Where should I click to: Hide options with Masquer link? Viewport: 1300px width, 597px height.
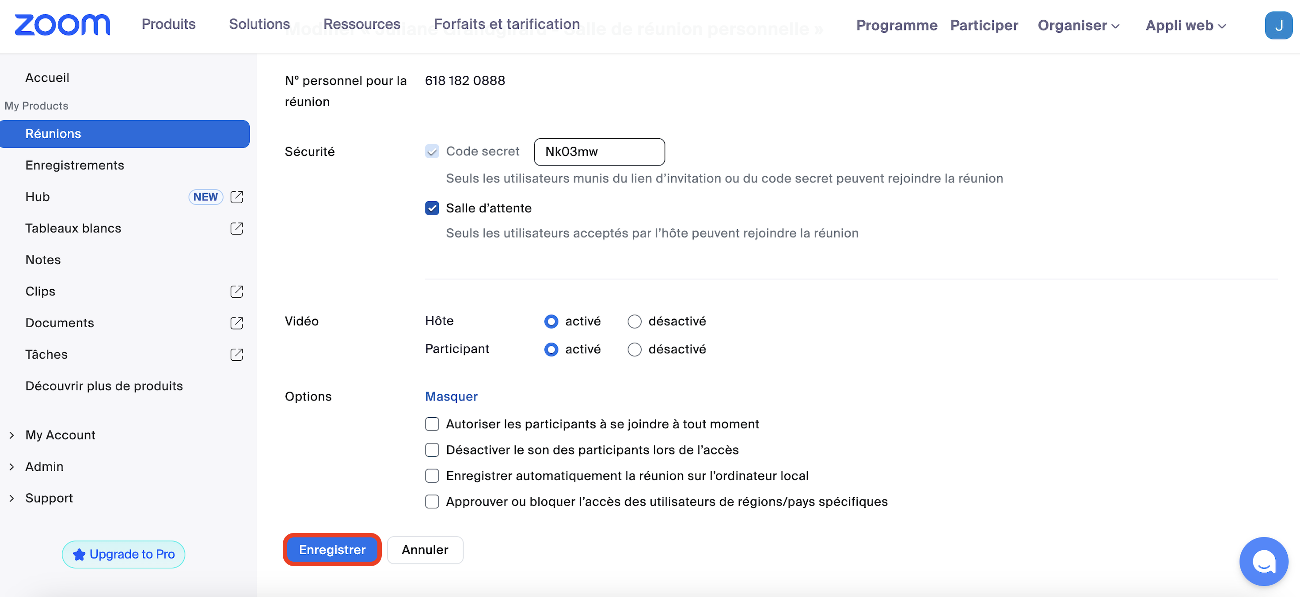[451, 397]
